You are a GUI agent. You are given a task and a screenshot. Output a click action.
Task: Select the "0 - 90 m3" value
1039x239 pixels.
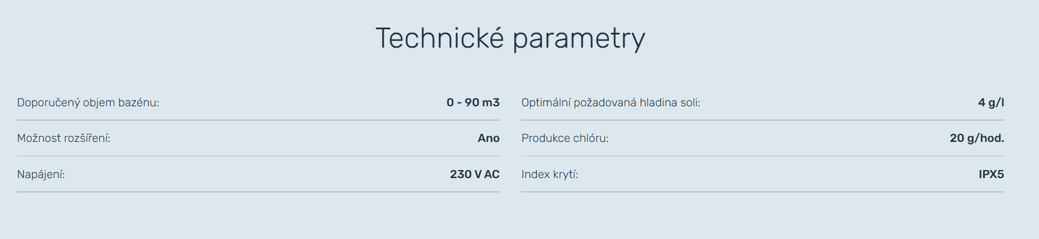tap(473, 103)
